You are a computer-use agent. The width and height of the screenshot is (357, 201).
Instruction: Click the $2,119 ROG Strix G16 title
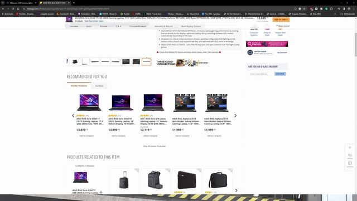154,121
